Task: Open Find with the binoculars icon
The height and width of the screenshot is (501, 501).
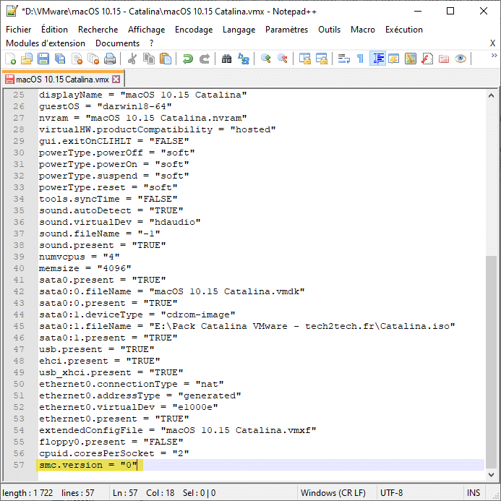Action: tap(227, 59)
